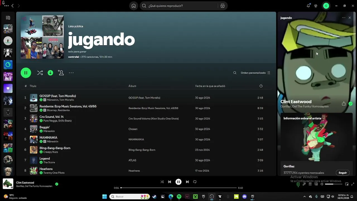Screen dimensions: 357x201
Task: Open the jugando playlist cover image
Action: coord(42,37)
